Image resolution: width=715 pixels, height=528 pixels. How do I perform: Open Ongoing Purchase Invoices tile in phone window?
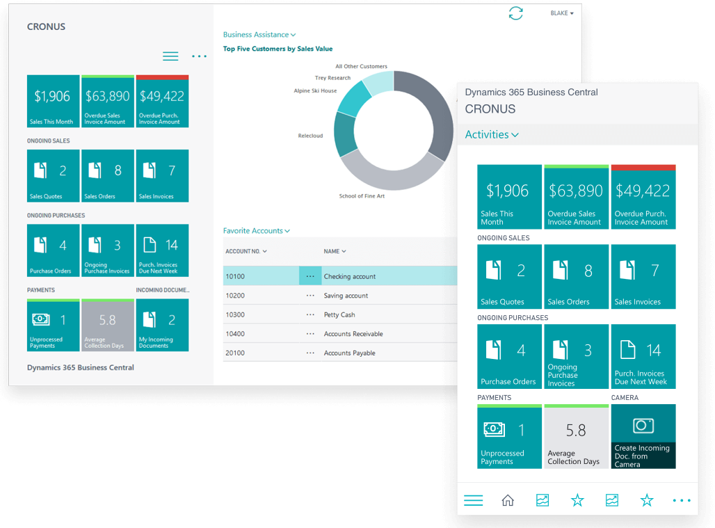pyautogui.click(x=577, y=357)
